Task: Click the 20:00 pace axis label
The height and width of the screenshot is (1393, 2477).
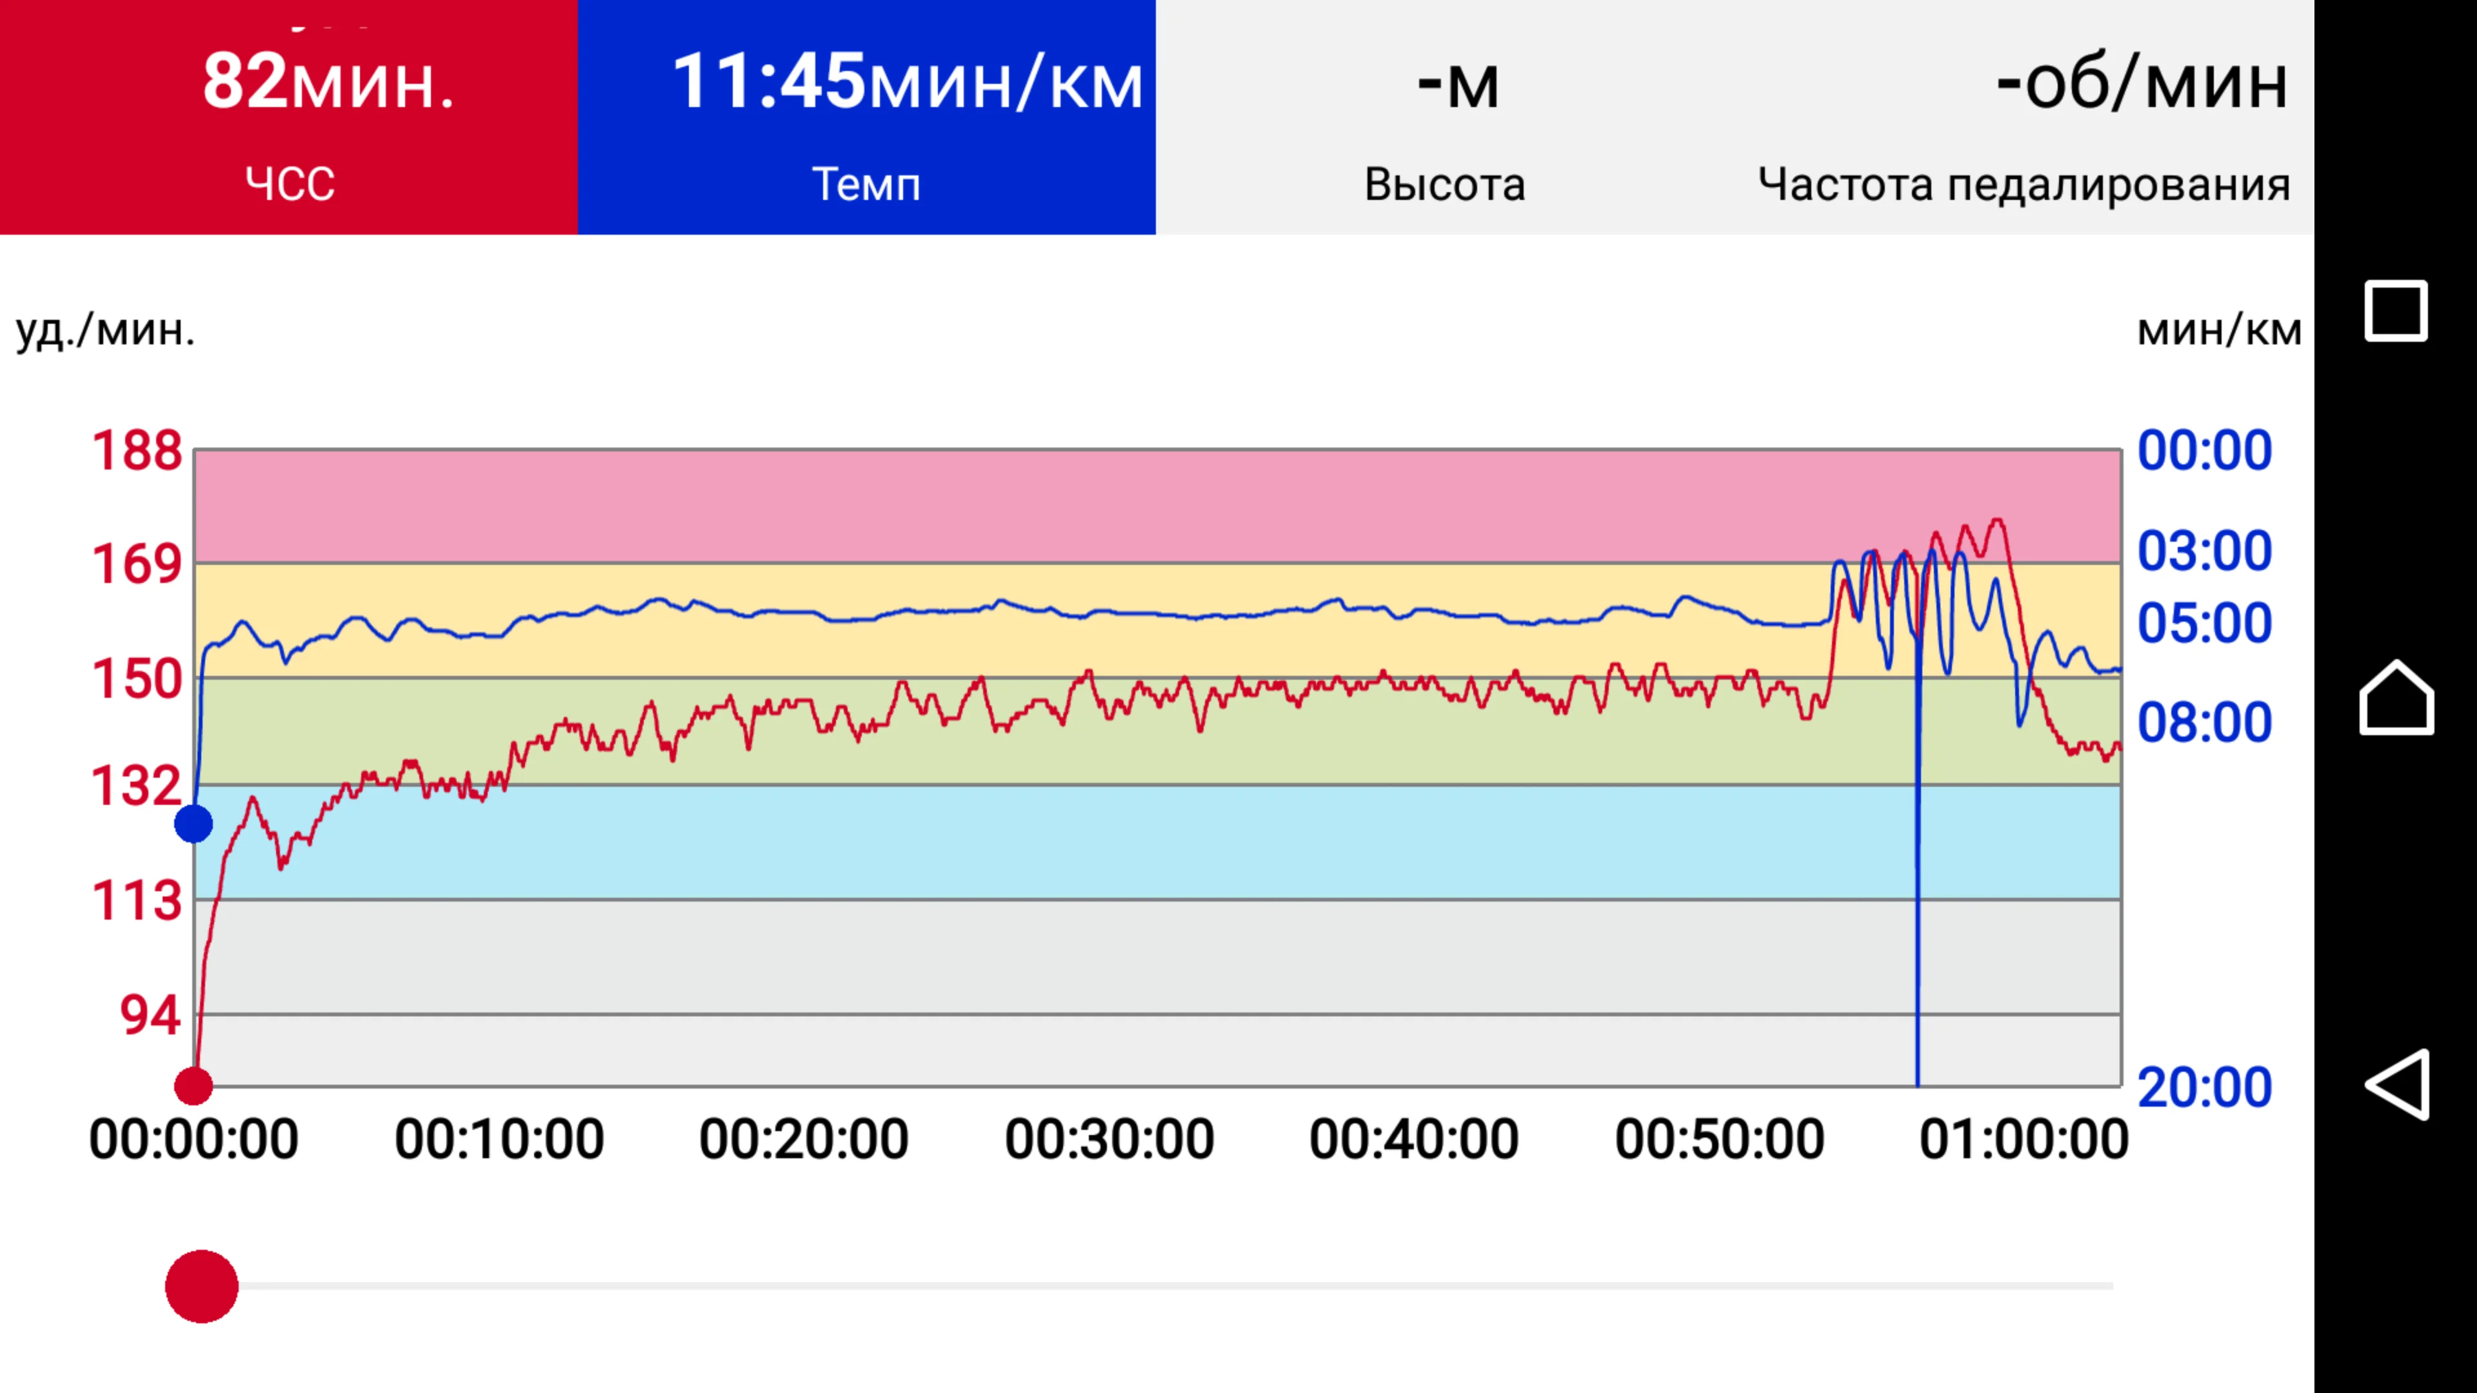Action: coord(2204,1087)
